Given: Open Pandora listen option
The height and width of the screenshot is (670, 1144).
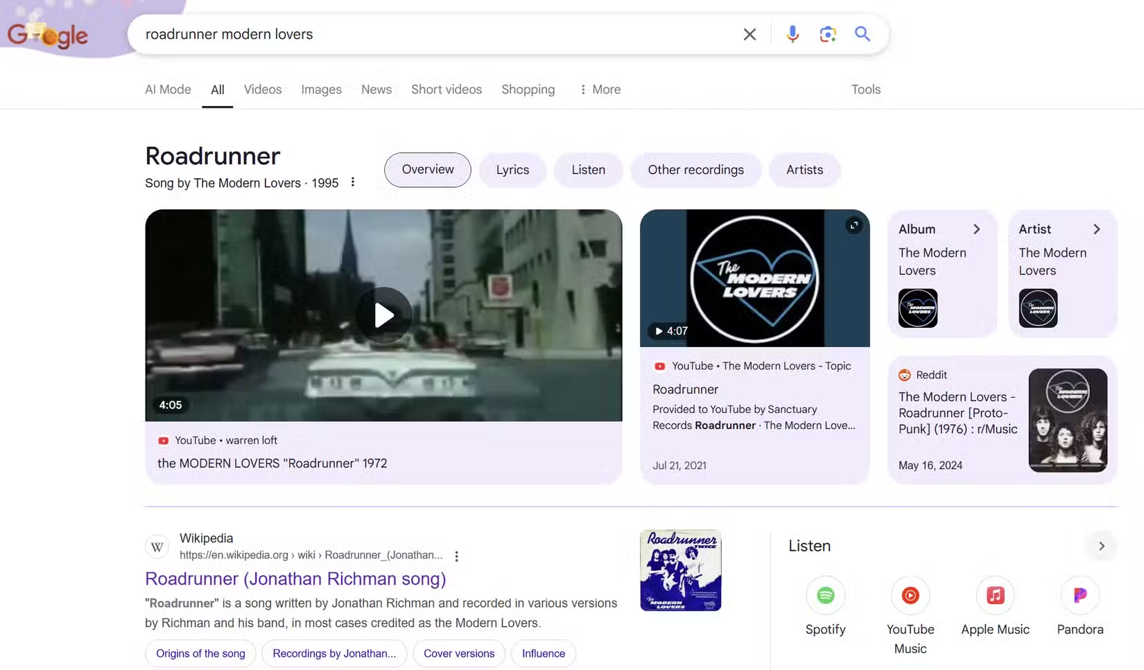Looking at the screenshot, I should point(1080,596).
